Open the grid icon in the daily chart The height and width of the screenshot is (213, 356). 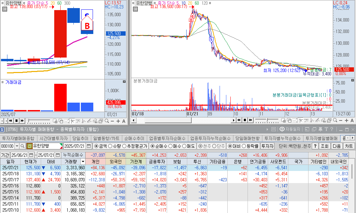tap(4, 9)
